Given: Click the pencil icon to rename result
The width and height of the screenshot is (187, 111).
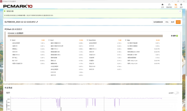Looking at the screenshot, I should pos(37,22).
